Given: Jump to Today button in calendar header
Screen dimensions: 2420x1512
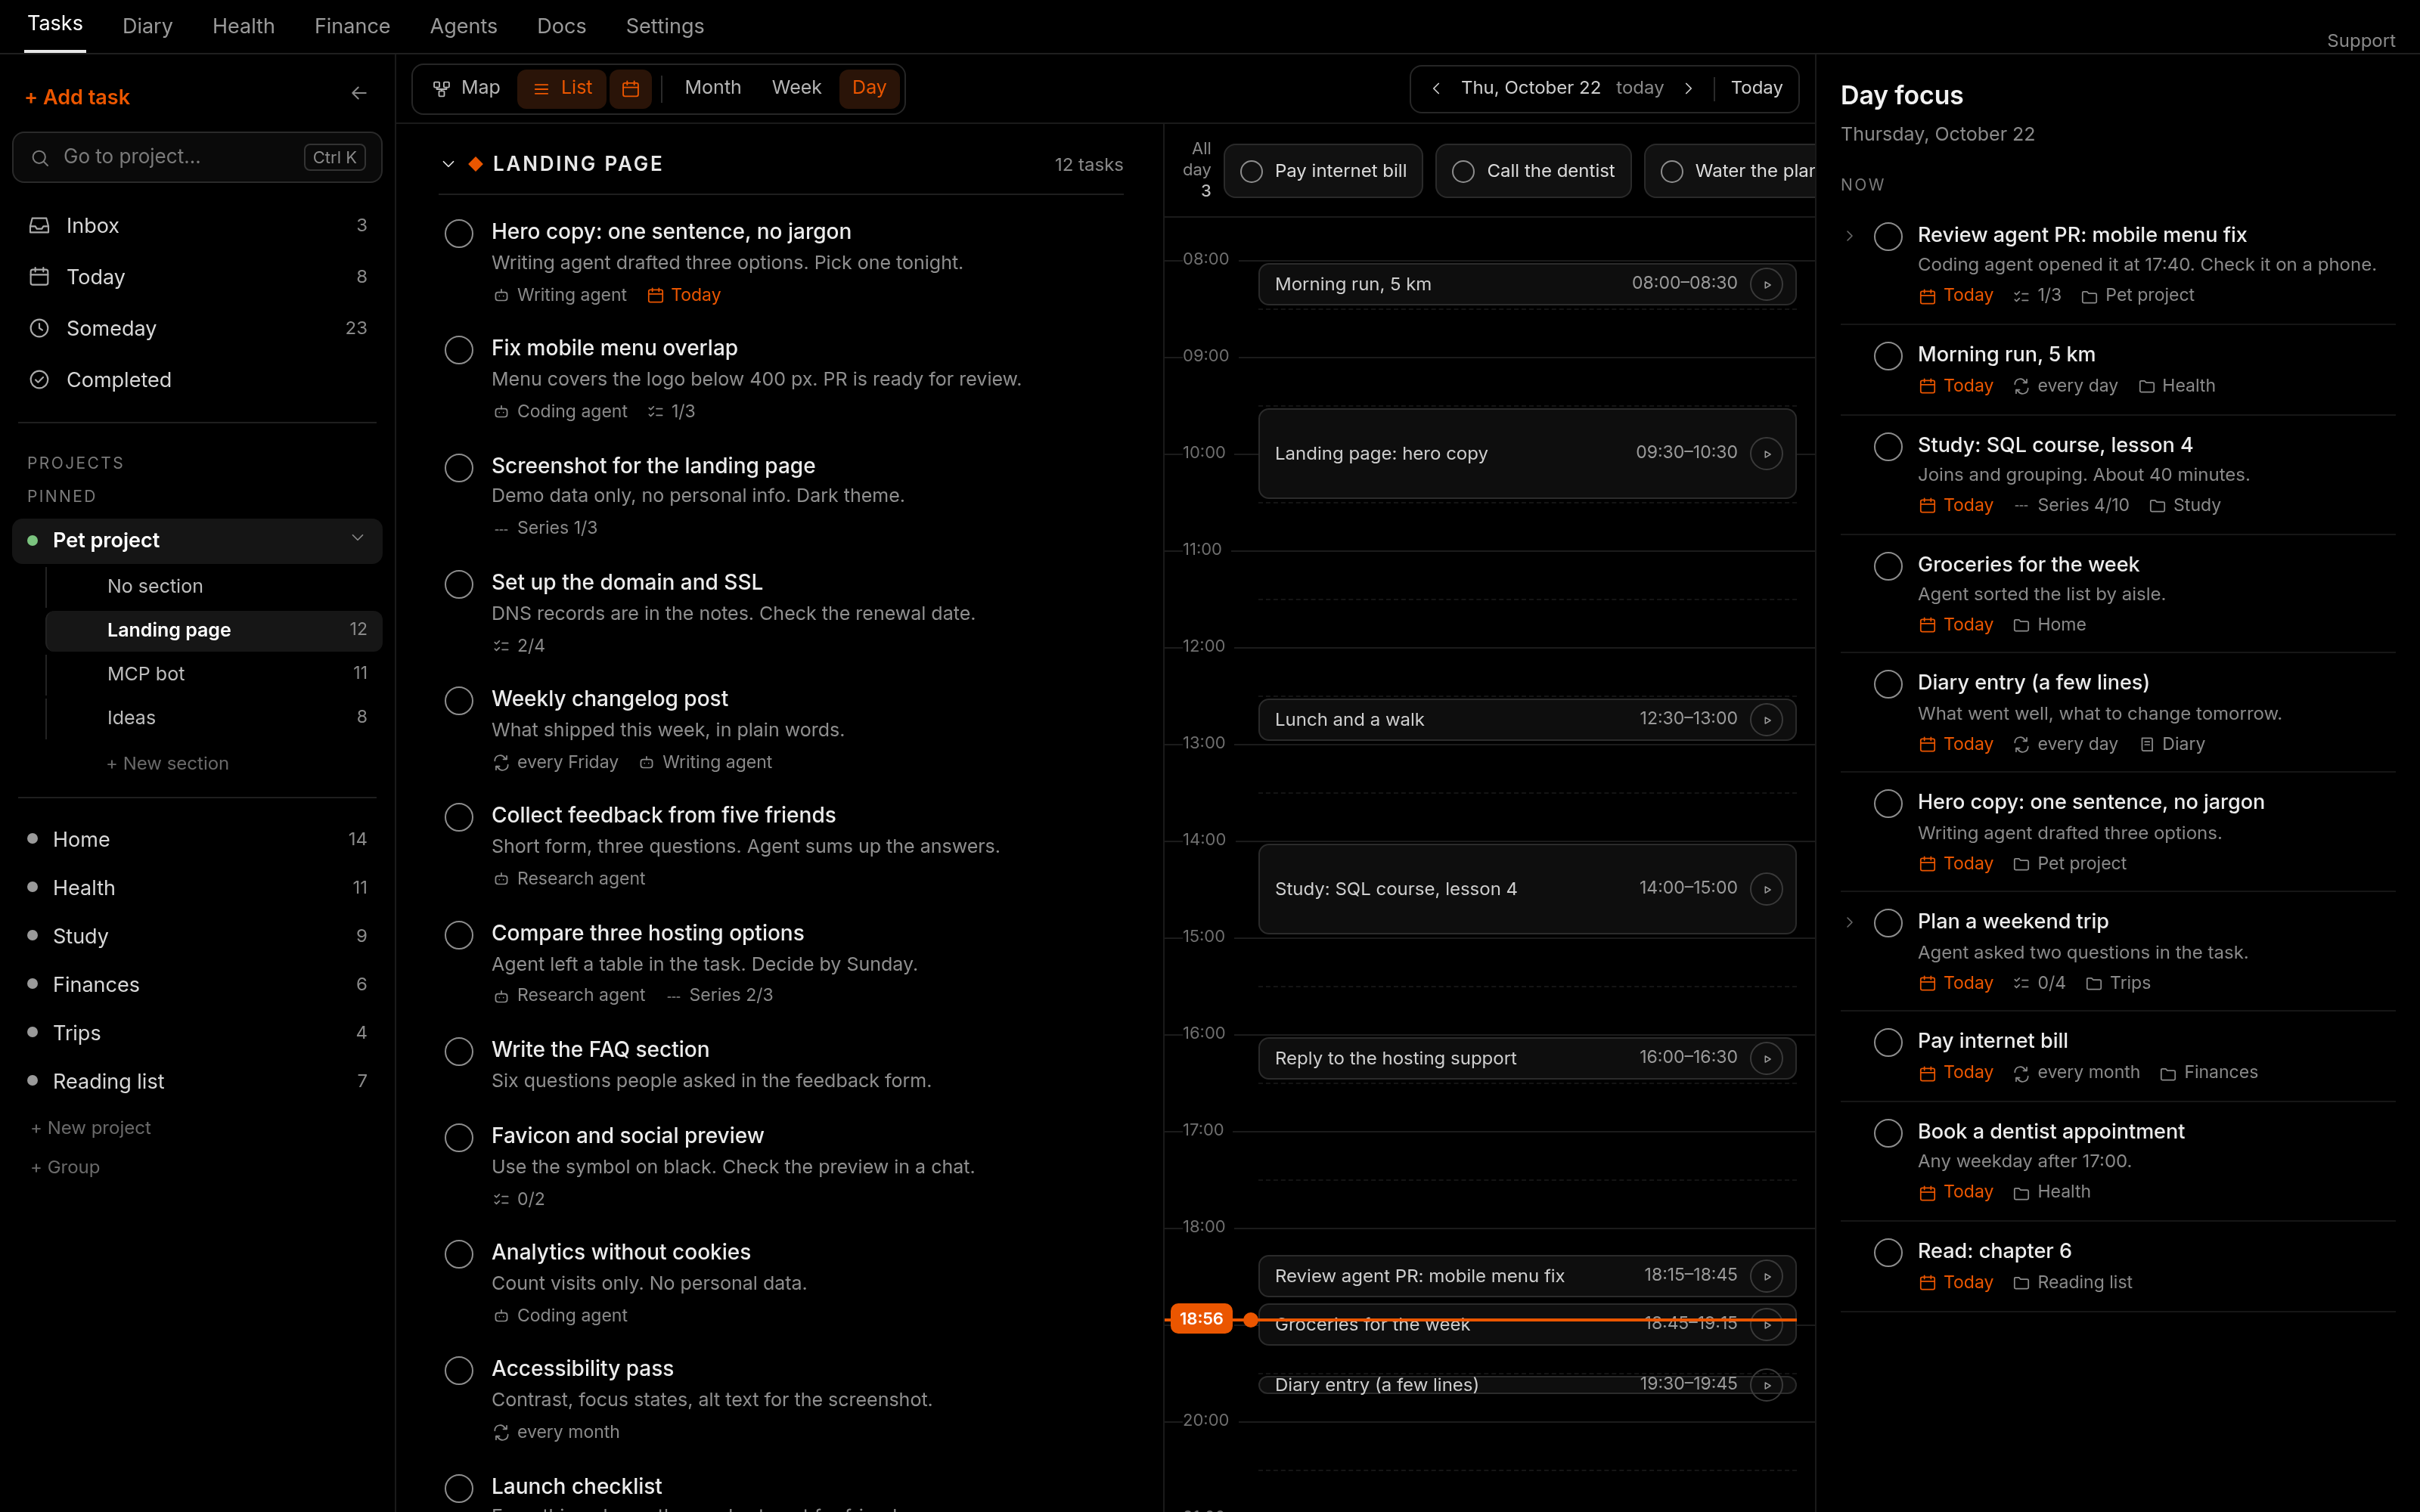Looking at the screenshot, I should (x=1756, y=88).
